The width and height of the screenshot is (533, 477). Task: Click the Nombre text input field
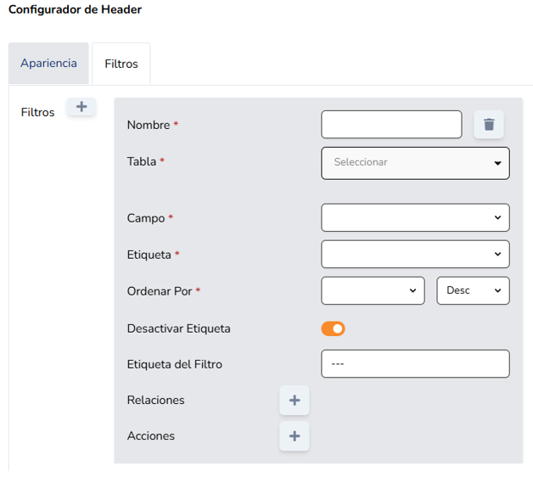391,125
